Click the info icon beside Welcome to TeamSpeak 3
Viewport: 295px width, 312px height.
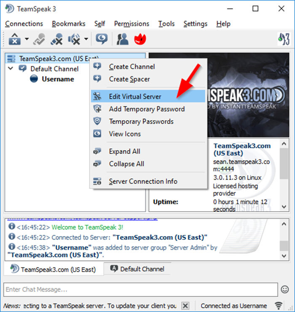tap(12, 226)
